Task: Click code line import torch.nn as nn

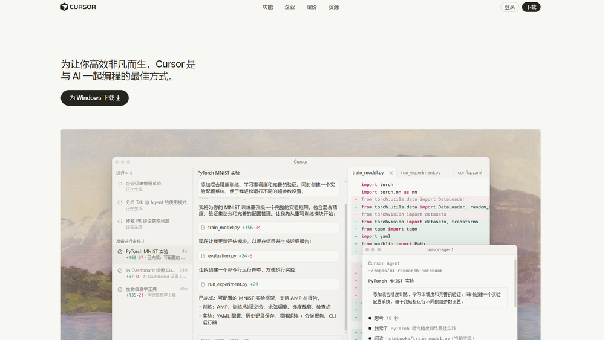Action: (x=389, y=192)
